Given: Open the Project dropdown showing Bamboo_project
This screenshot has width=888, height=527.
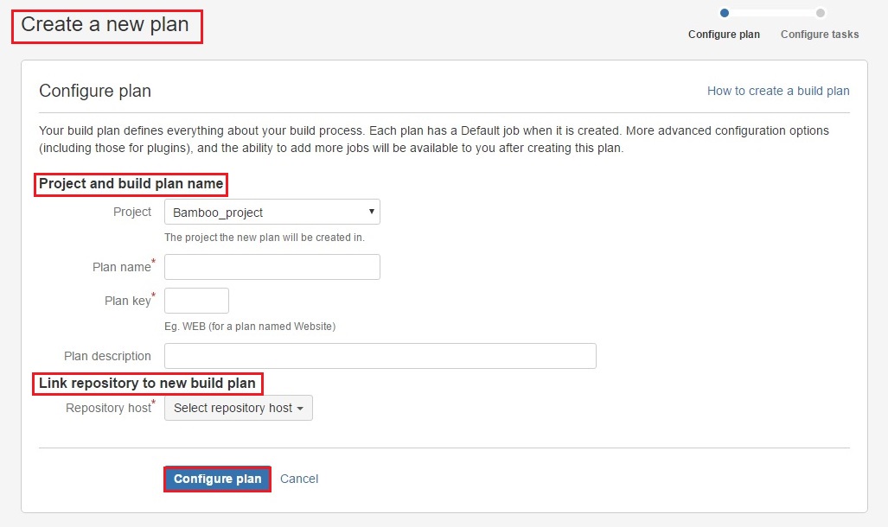Looking at the screenshot, I should [x=272, y=212].
